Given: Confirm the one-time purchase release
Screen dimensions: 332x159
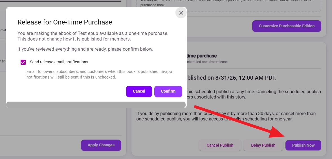Looking at the screenshot, I should click(x=168, y=91).
